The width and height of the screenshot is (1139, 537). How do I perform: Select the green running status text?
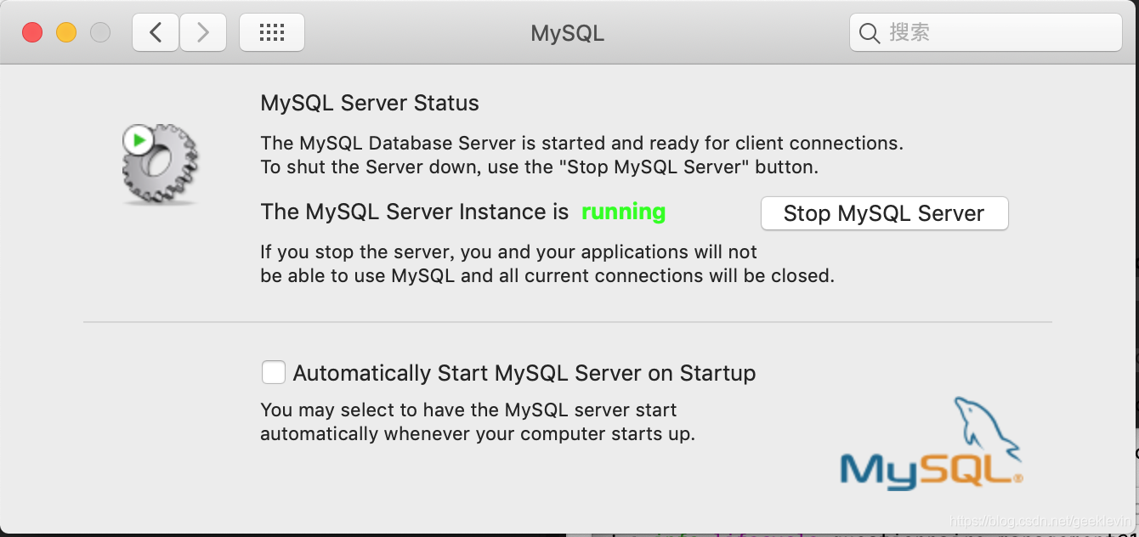coord(623,212)
